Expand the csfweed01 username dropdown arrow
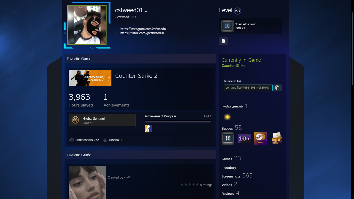The height and width of the screenshot is (199, 354). [x=146, y=12]
